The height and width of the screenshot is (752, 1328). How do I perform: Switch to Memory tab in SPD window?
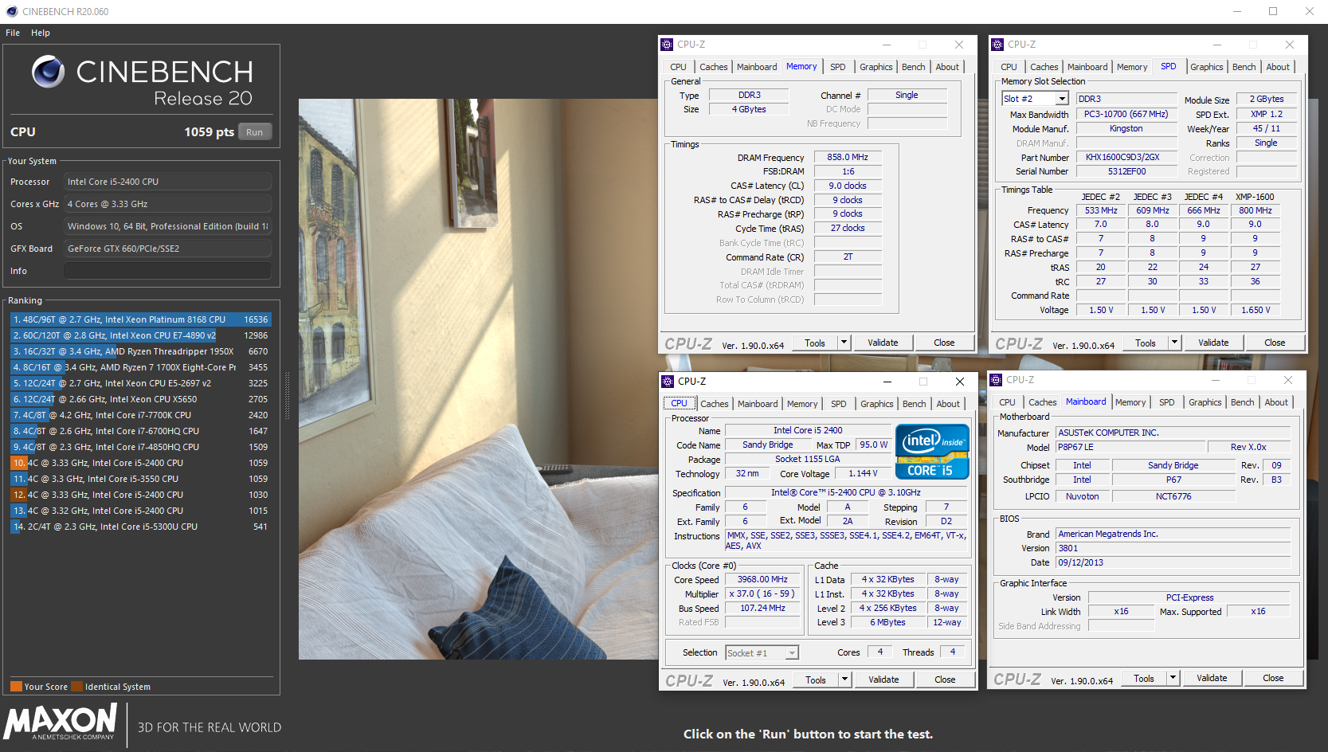[1131, 67]
